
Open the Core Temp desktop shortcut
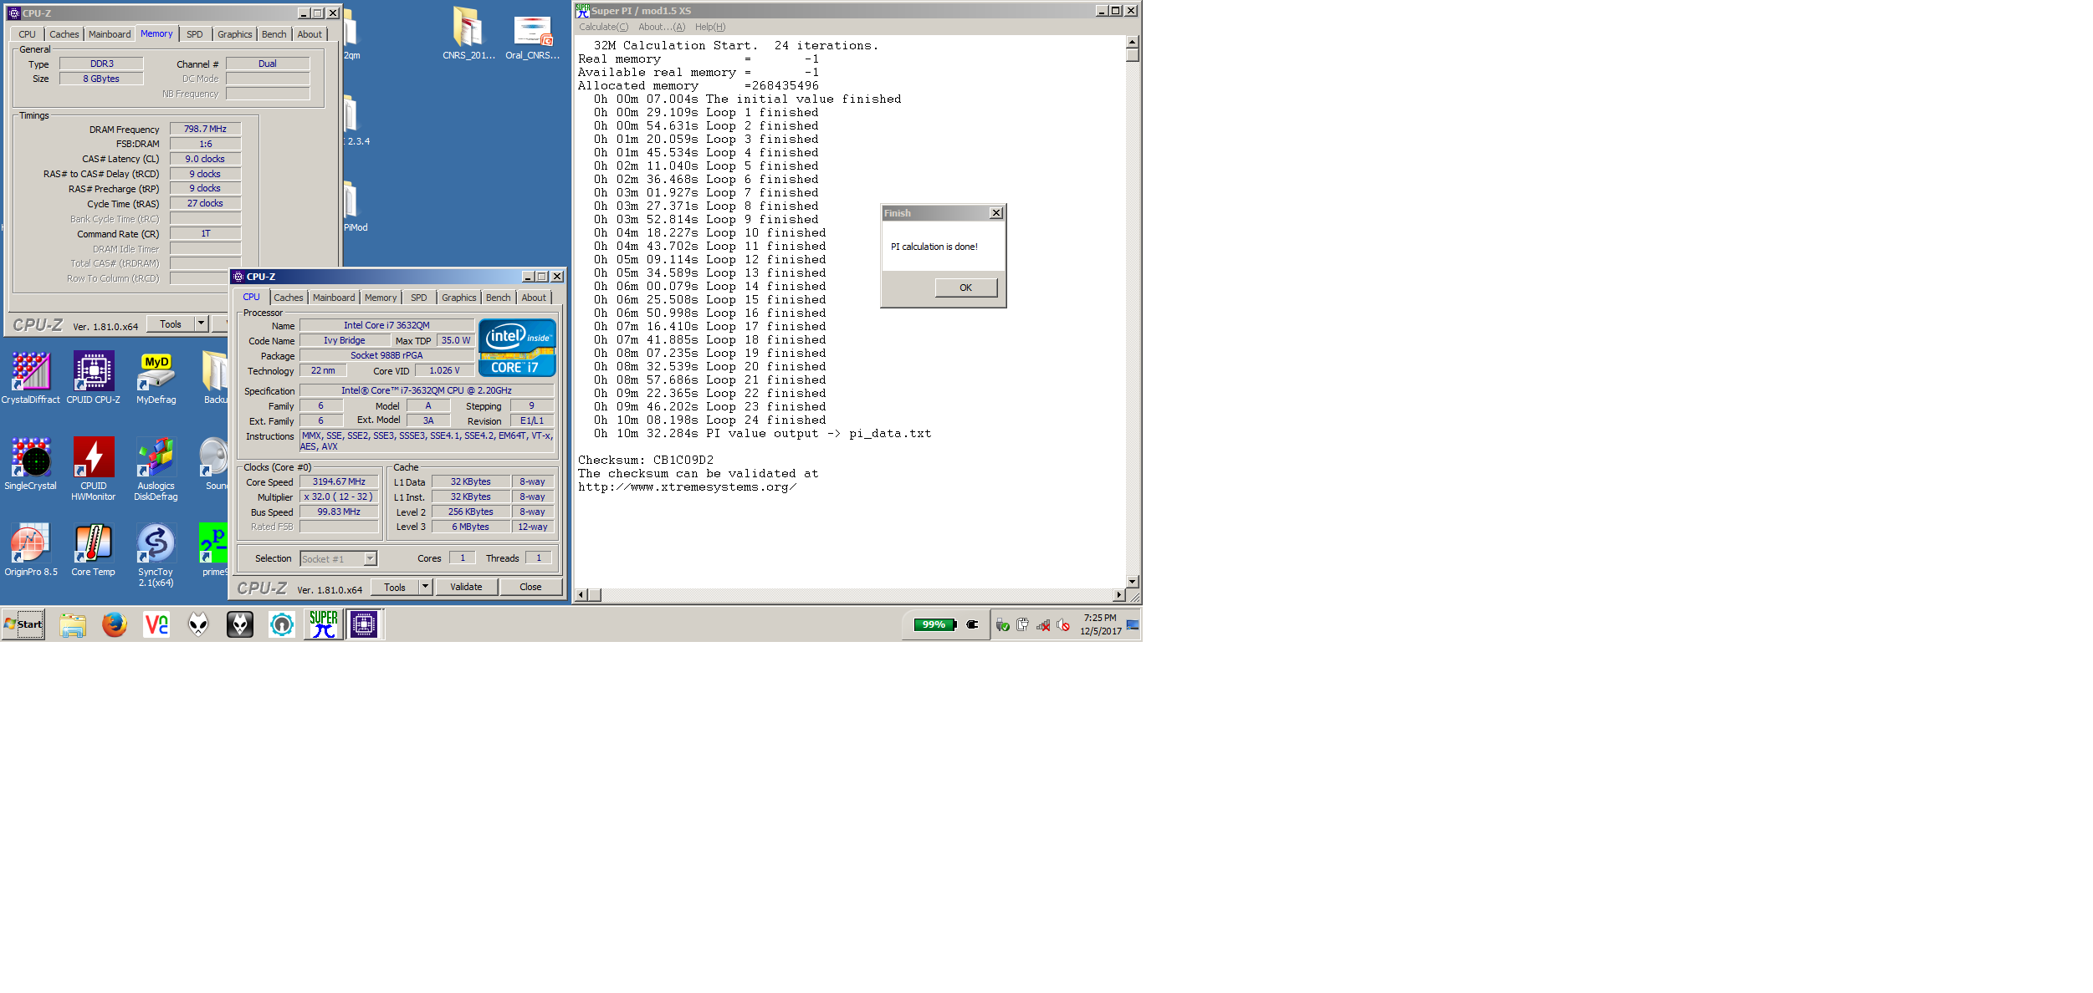click(x=94, y=550)
